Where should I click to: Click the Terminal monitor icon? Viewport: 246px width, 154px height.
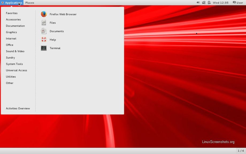(44, 48)
